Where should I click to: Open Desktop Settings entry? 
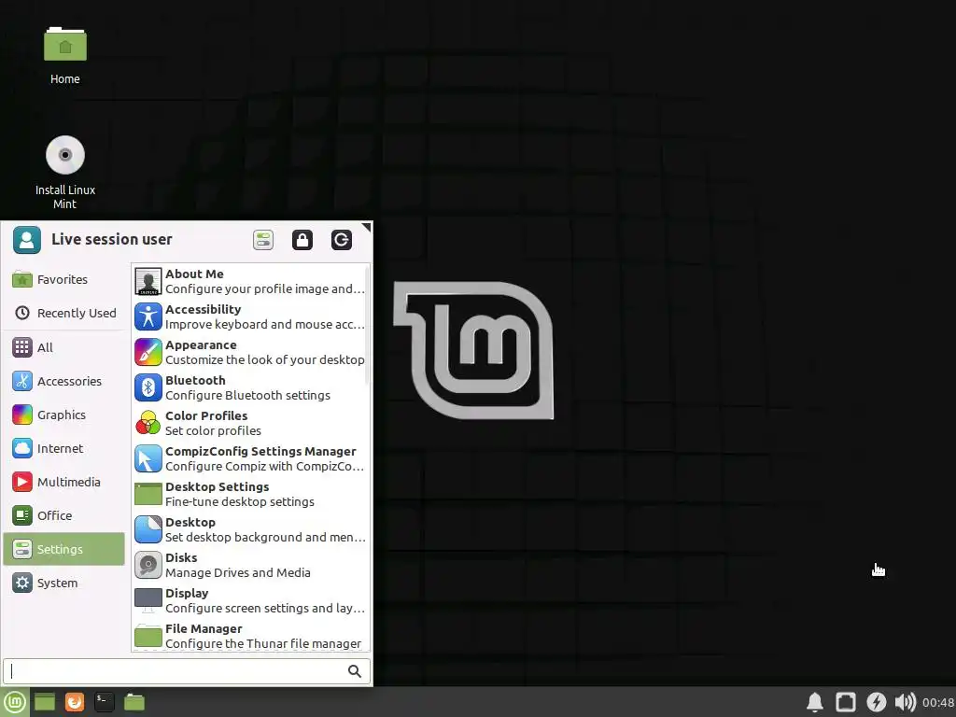point(250,494)
